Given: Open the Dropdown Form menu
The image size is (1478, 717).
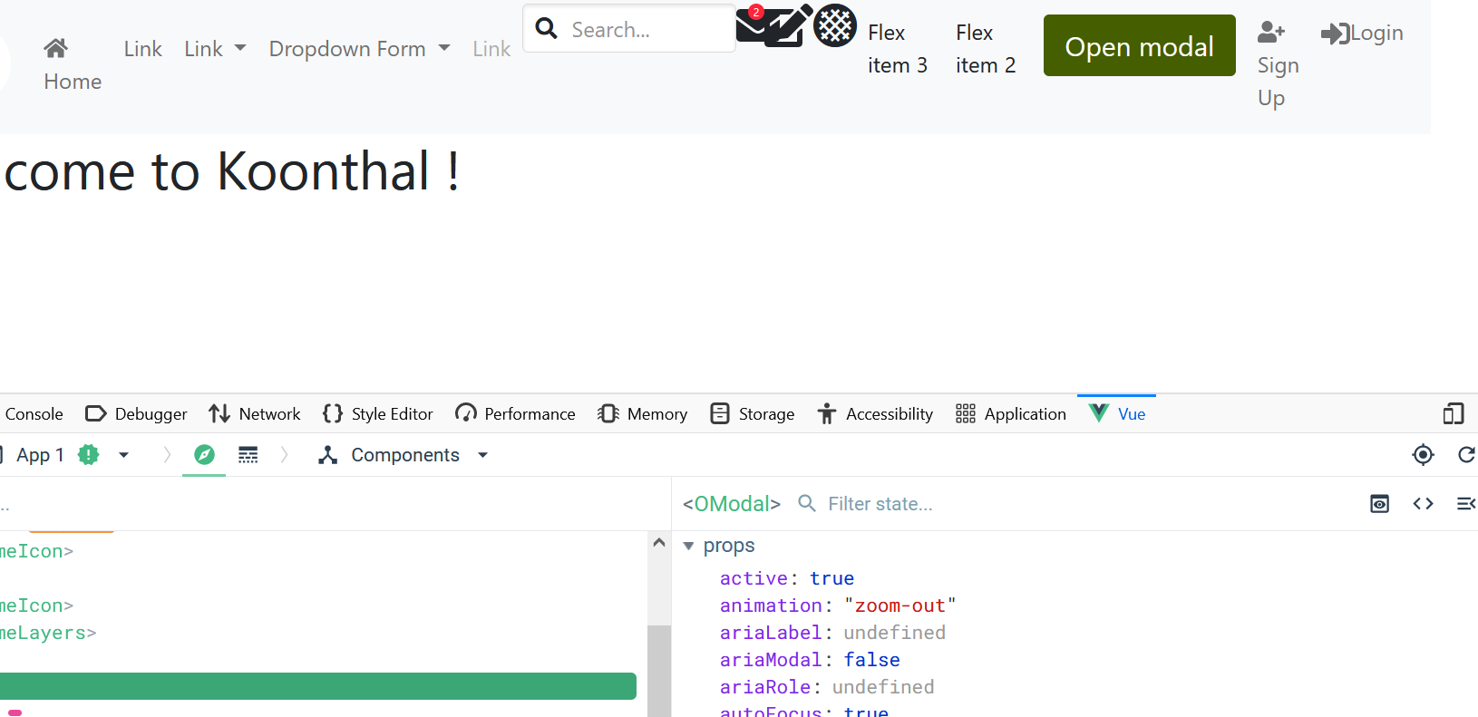Looking at the screenshot, I should pos(359,49).
